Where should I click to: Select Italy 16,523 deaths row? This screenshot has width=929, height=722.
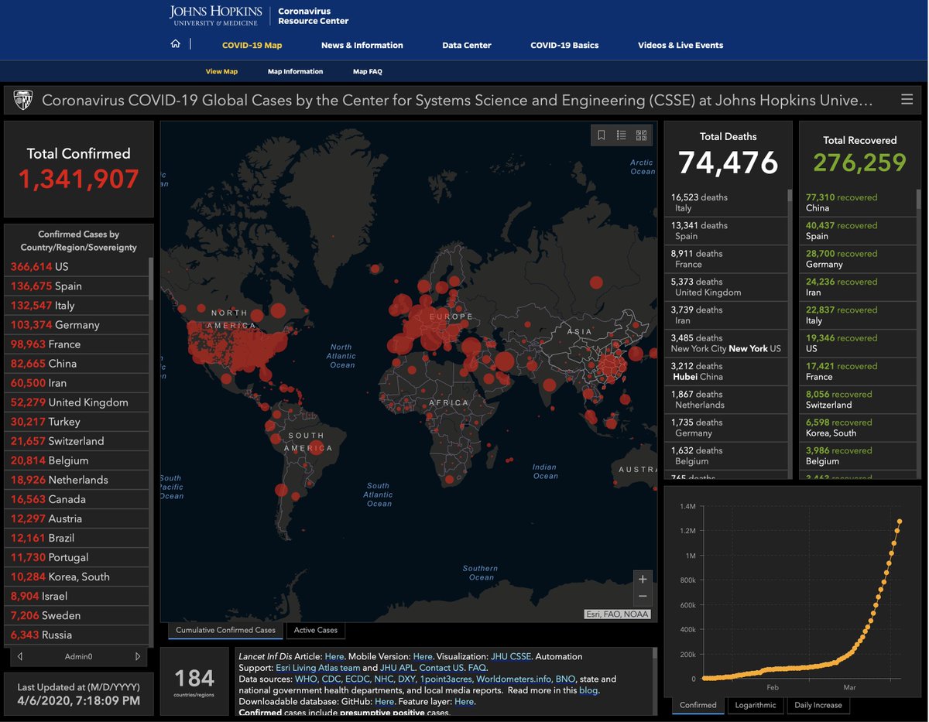(726, 203)
